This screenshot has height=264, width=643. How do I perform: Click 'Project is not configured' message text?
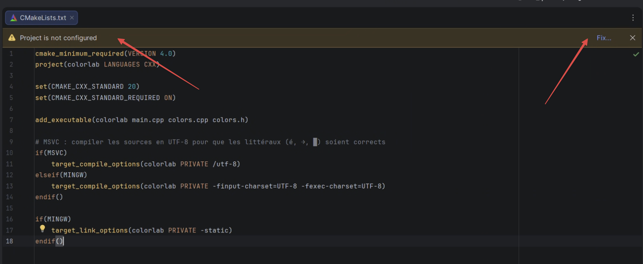(x=58, y=38)
